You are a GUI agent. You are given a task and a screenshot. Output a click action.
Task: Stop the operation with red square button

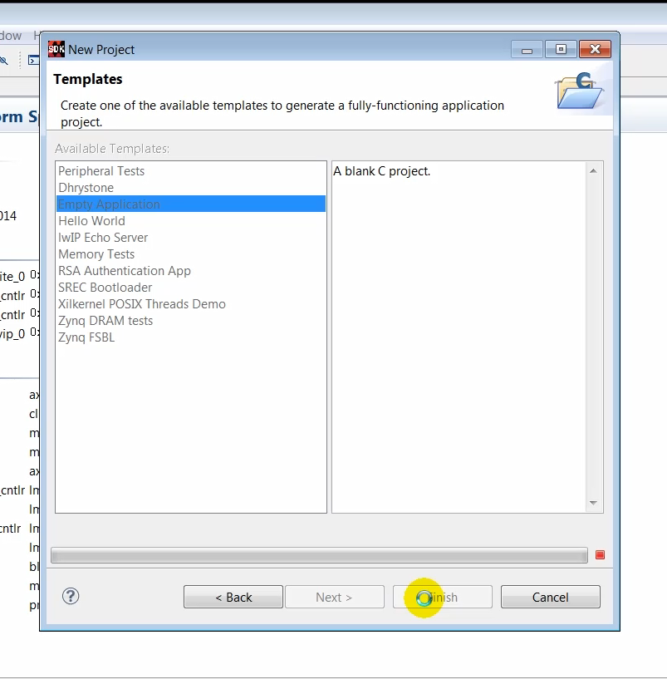601,555
